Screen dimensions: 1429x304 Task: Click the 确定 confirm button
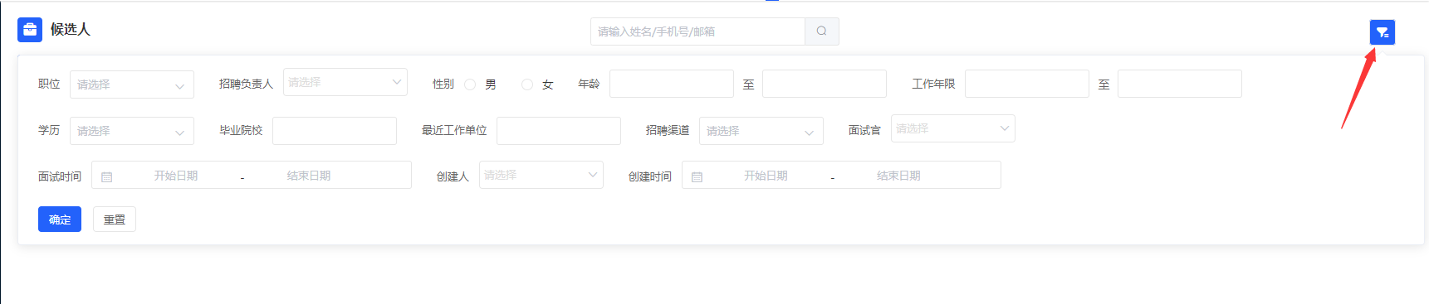pyautogui.click(x=60, y=220)
